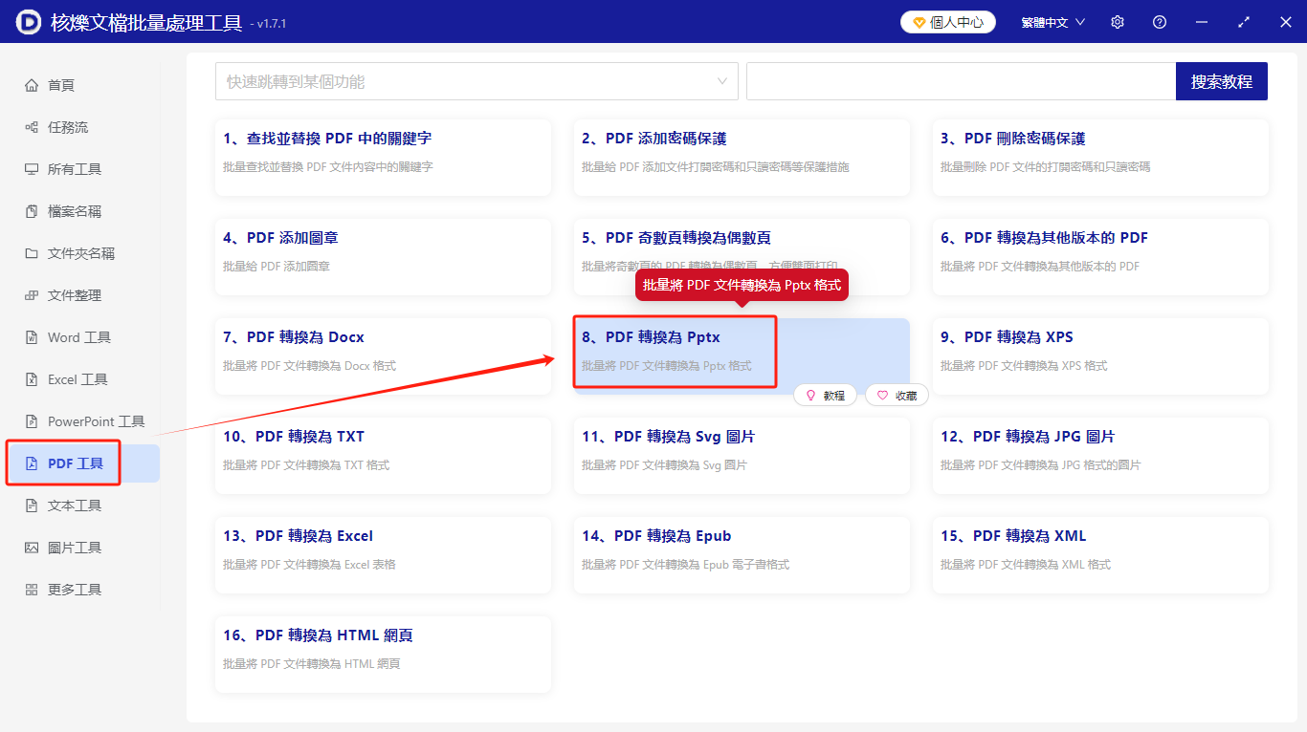Screen dimensions: 1307x732
Task: Open PDF 奇數頁轉換為偶數頁 card
Action: coord(742,257)
